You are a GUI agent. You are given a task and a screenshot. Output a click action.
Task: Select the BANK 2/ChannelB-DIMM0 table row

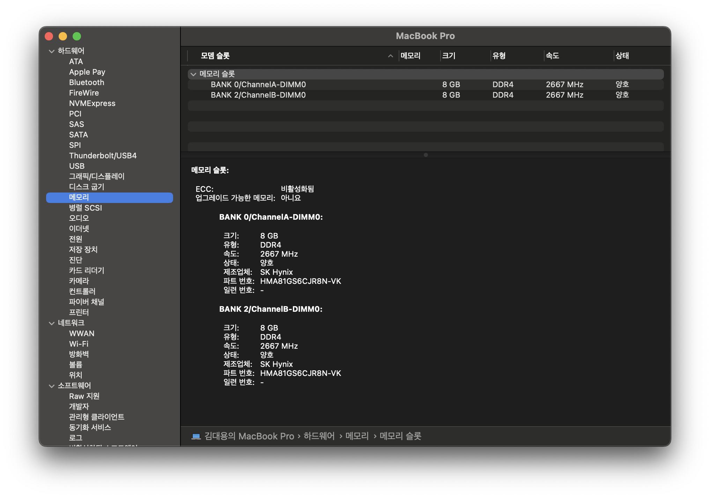click(x=426, y=95)
